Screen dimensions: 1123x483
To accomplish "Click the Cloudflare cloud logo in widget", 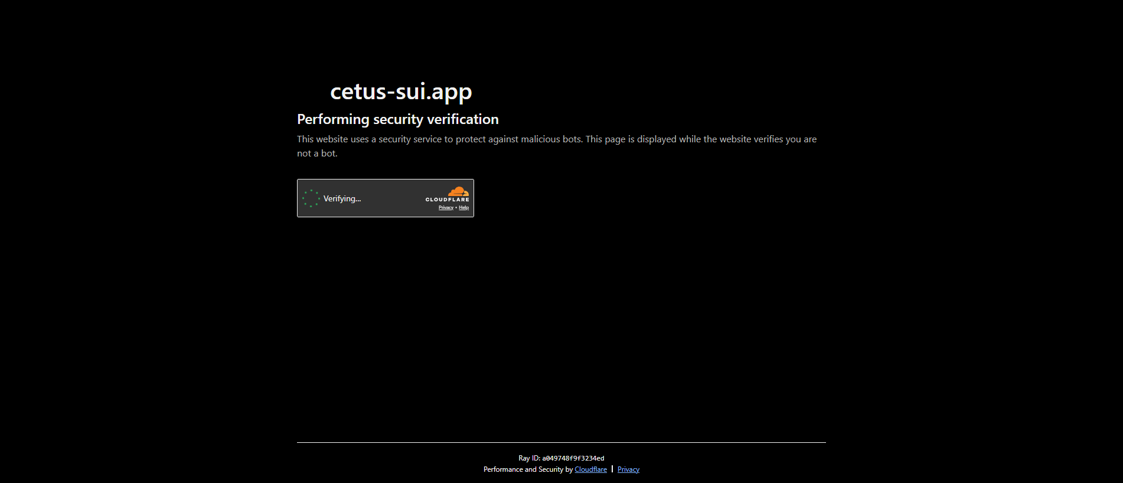I will pyautogui.click(x=448, y=194).
